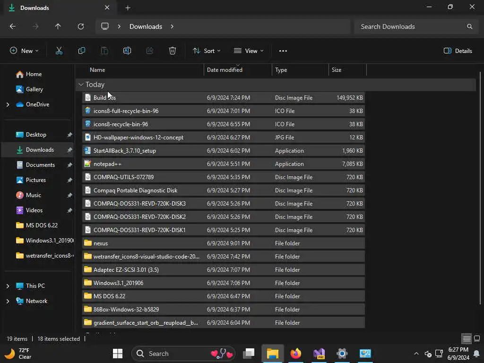Select icons8-recycle-bin-96 file

pyautogui.click(x=224, y=124)
